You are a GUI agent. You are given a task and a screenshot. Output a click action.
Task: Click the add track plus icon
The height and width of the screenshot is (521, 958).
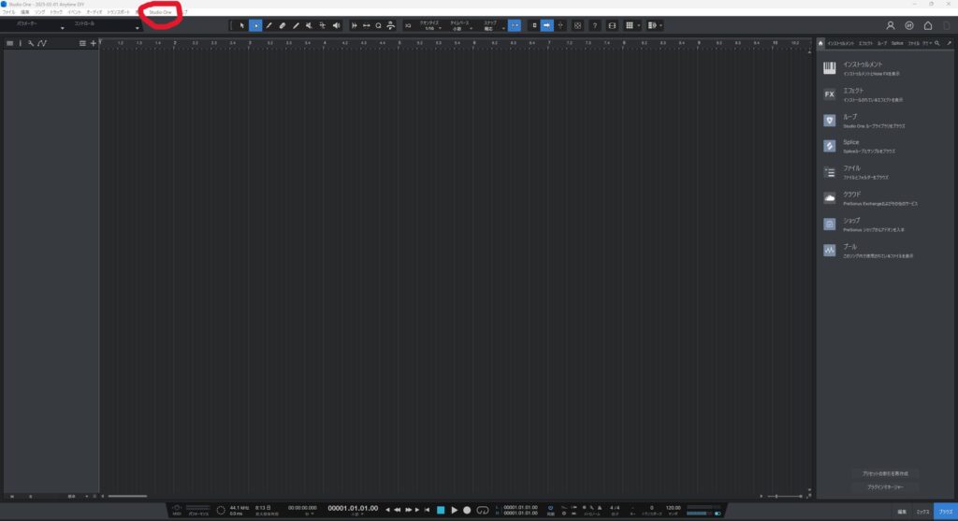coord(93,43)
